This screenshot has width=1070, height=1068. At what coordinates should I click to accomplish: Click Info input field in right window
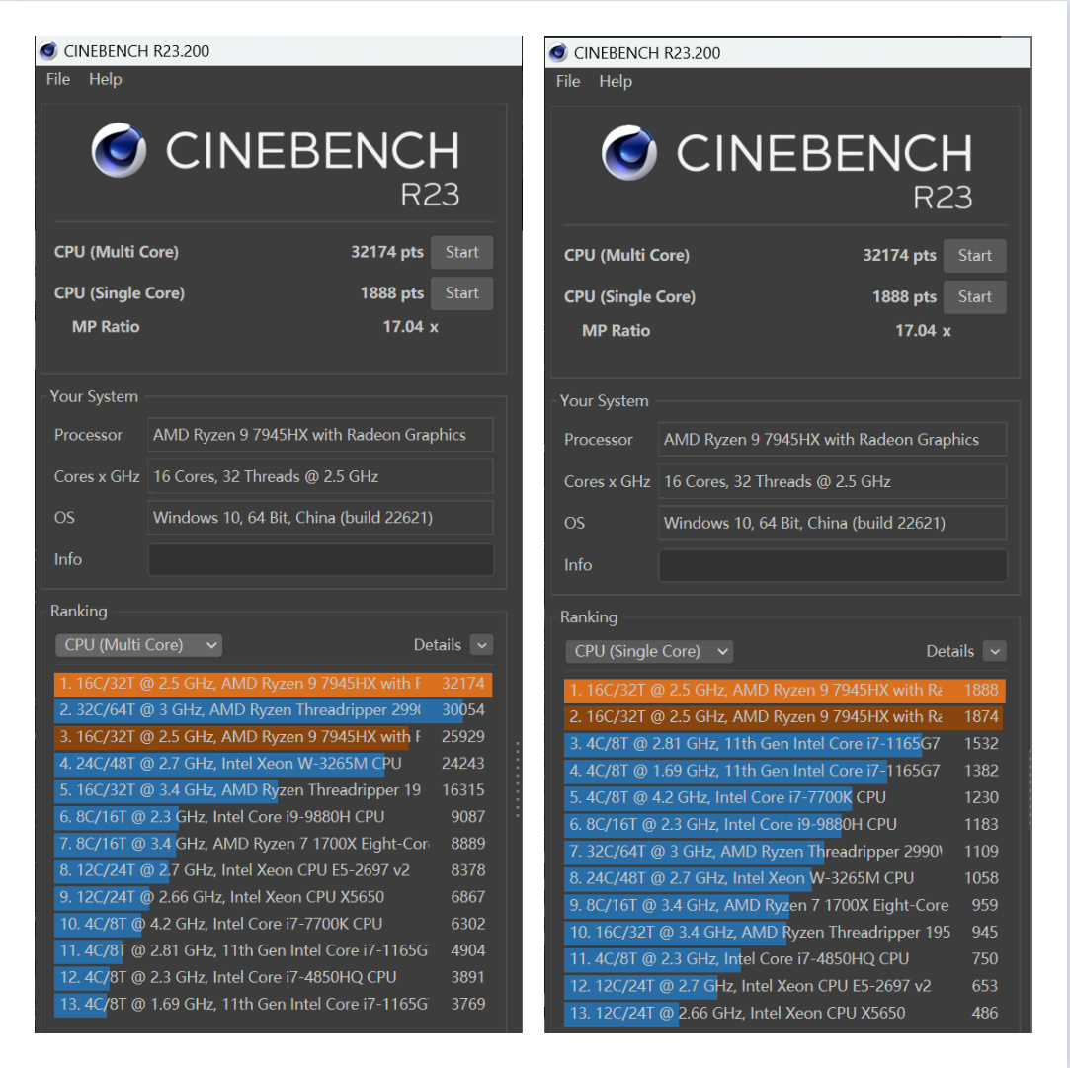(833, 565)
